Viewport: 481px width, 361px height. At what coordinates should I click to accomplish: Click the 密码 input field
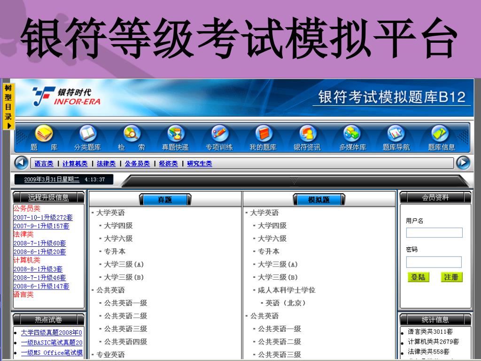point(434,262)
